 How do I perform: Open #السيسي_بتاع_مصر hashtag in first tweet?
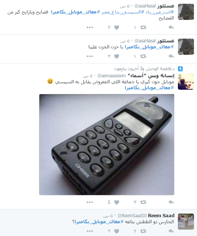(x=121, y=12)
